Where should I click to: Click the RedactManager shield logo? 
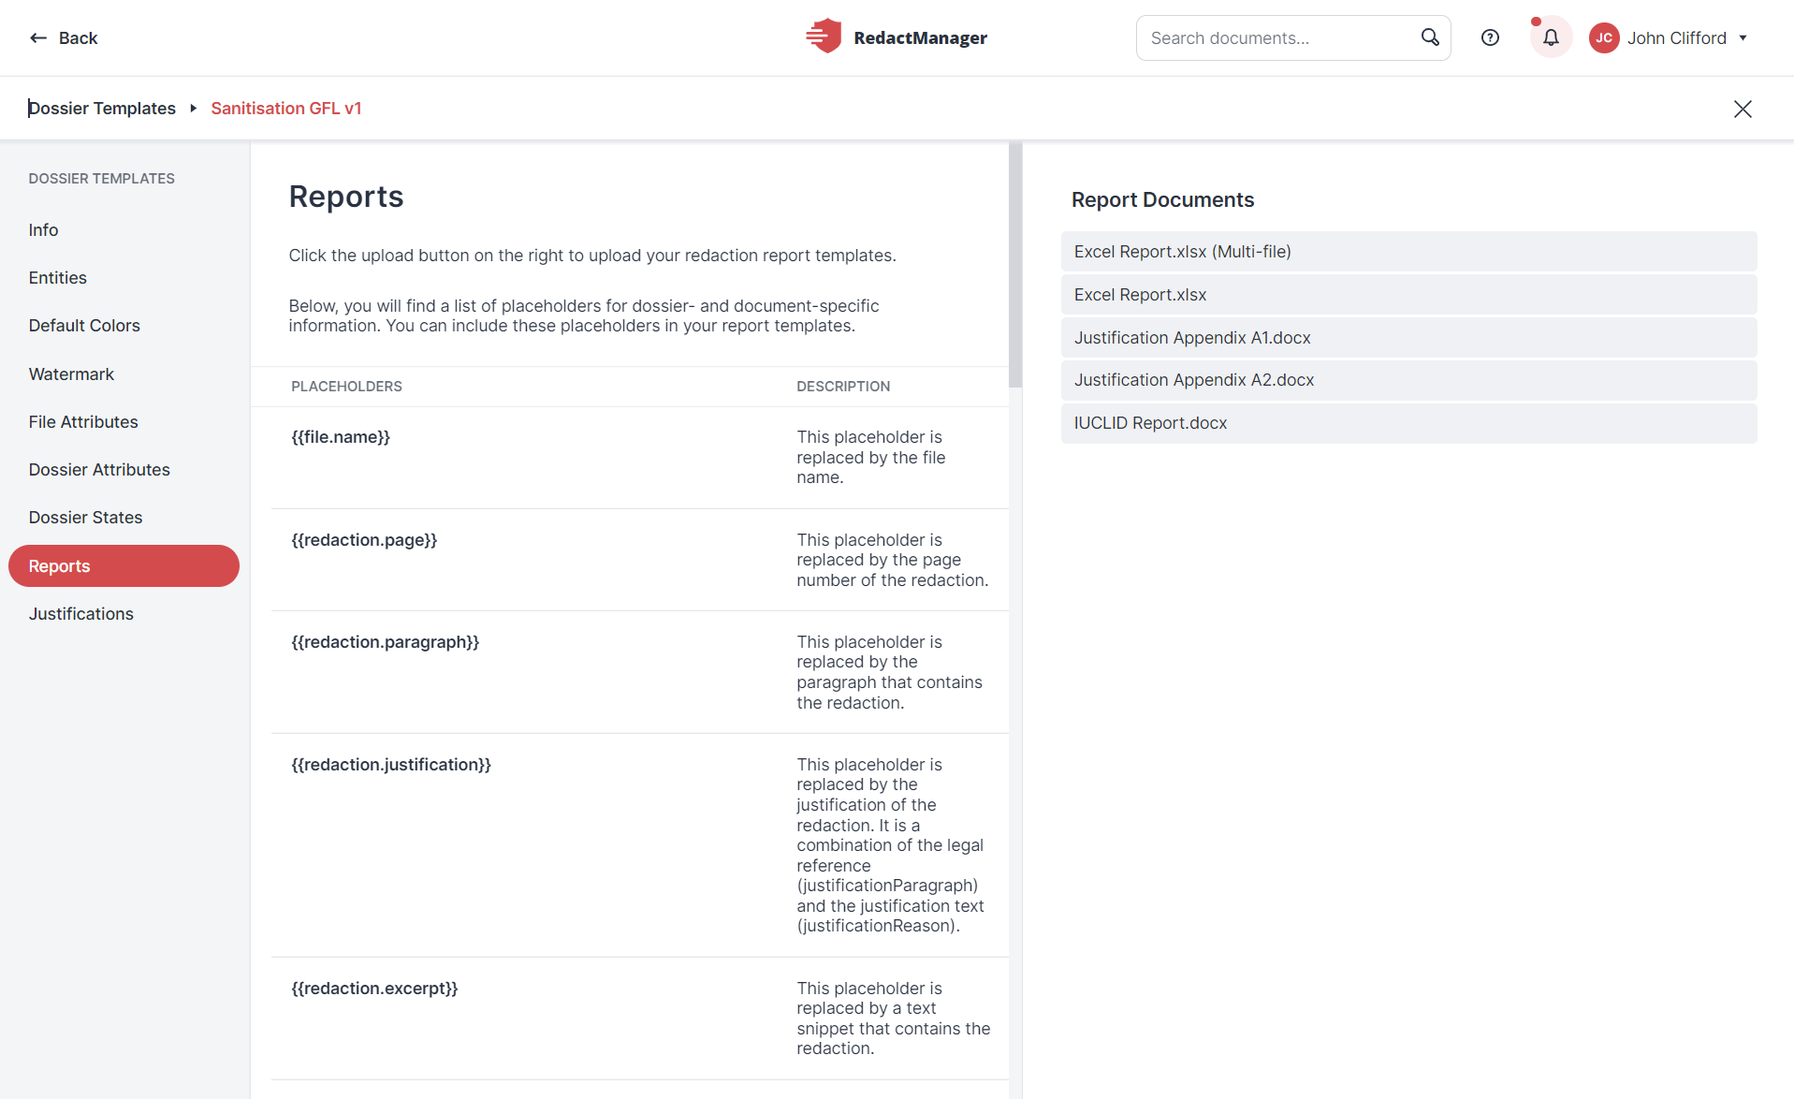[x=824, y=37]
